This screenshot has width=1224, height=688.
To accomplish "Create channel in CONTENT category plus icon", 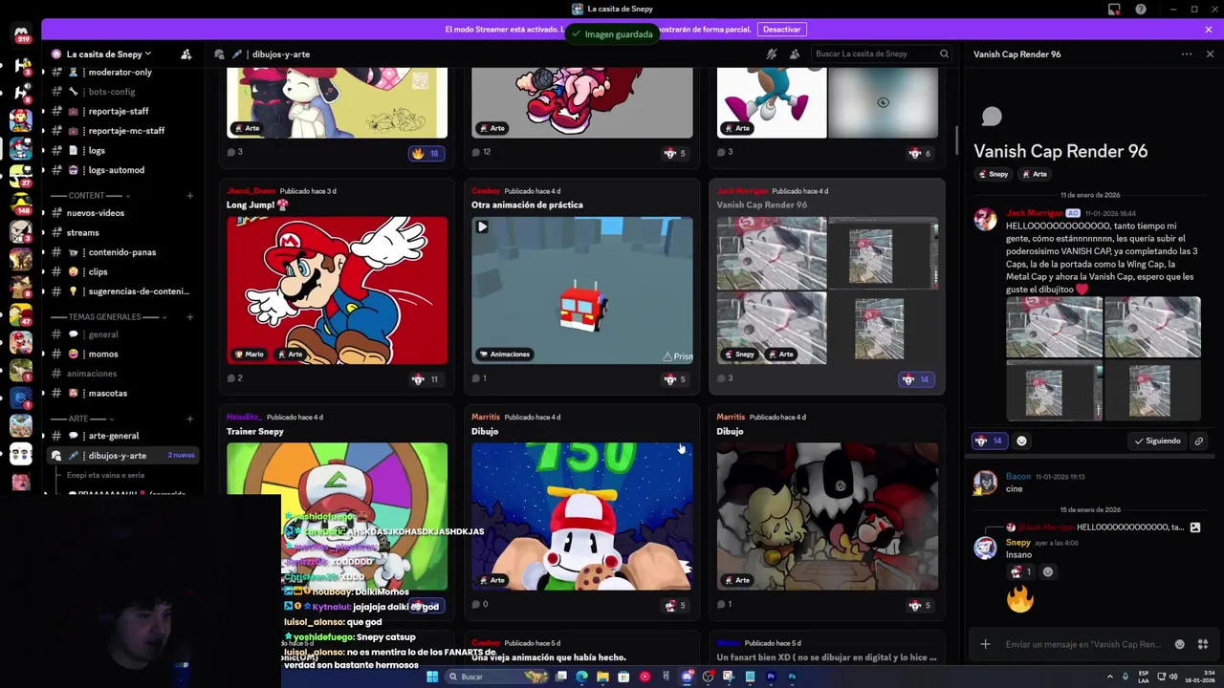I will point(189,196).
